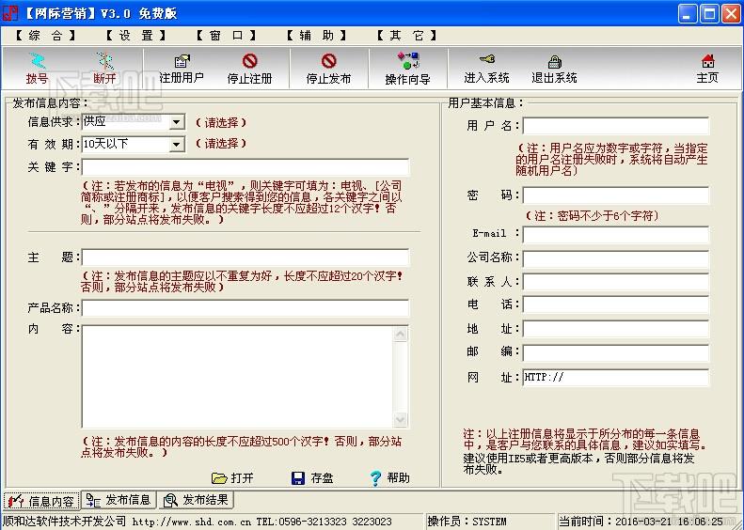Click 操作员：SYSTEM in status bar
The width and height of the screenshot is (744, 530).
click(x=467, y=522)
